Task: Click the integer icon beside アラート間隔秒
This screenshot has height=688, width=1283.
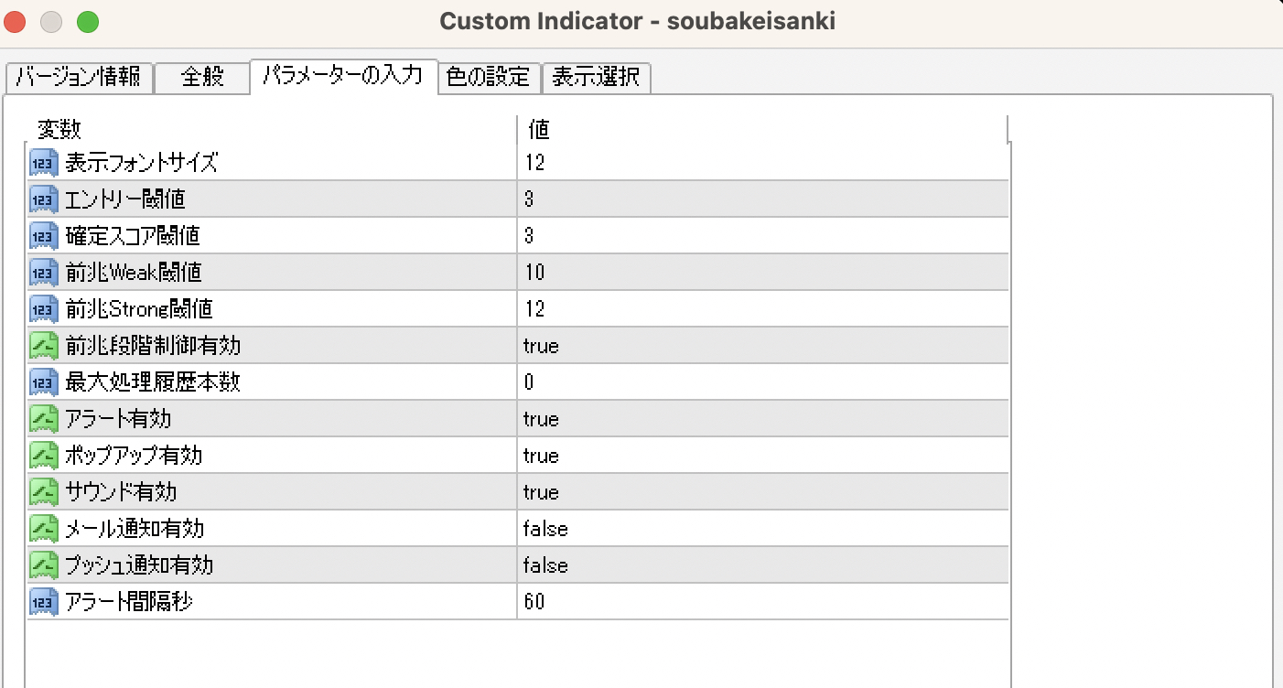Action: pyautogui.click(x=44, y=602)
